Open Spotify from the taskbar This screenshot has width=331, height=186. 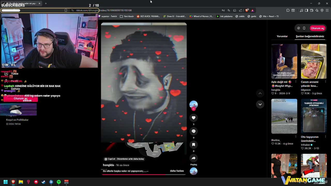pos(59,182)
